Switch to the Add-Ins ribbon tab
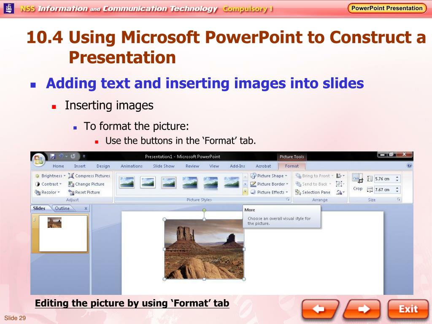 pos(237,166)
